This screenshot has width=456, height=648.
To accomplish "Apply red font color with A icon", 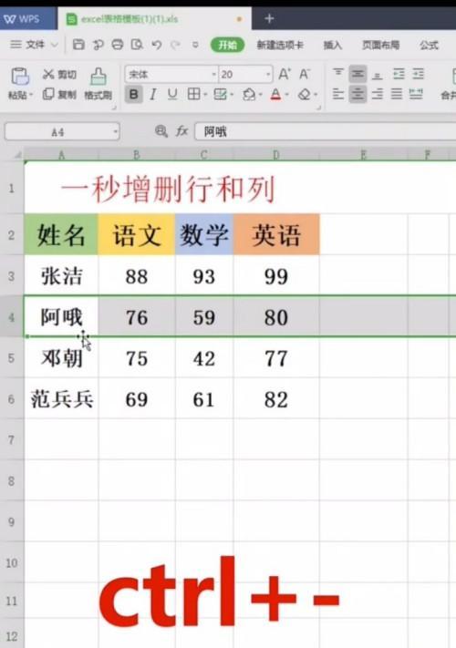I will pyautogui.click(x=275, y=95).
